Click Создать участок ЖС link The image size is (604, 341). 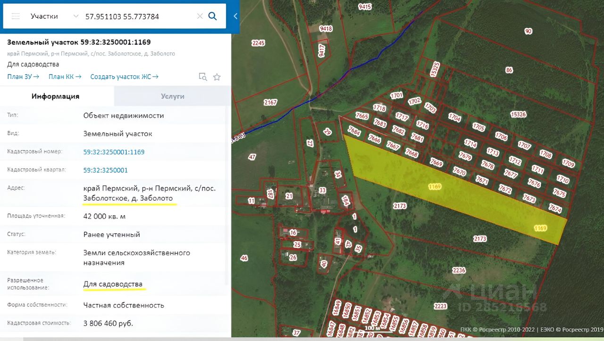click(124, 76)
